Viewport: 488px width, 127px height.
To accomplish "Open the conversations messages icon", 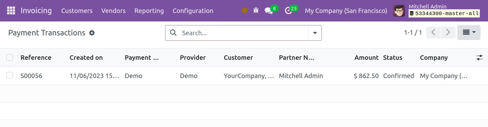I will pyautogui.click(x=269, y=11).
